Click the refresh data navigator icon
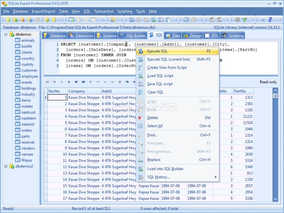284x213 pixels. (x=127, y=82)
